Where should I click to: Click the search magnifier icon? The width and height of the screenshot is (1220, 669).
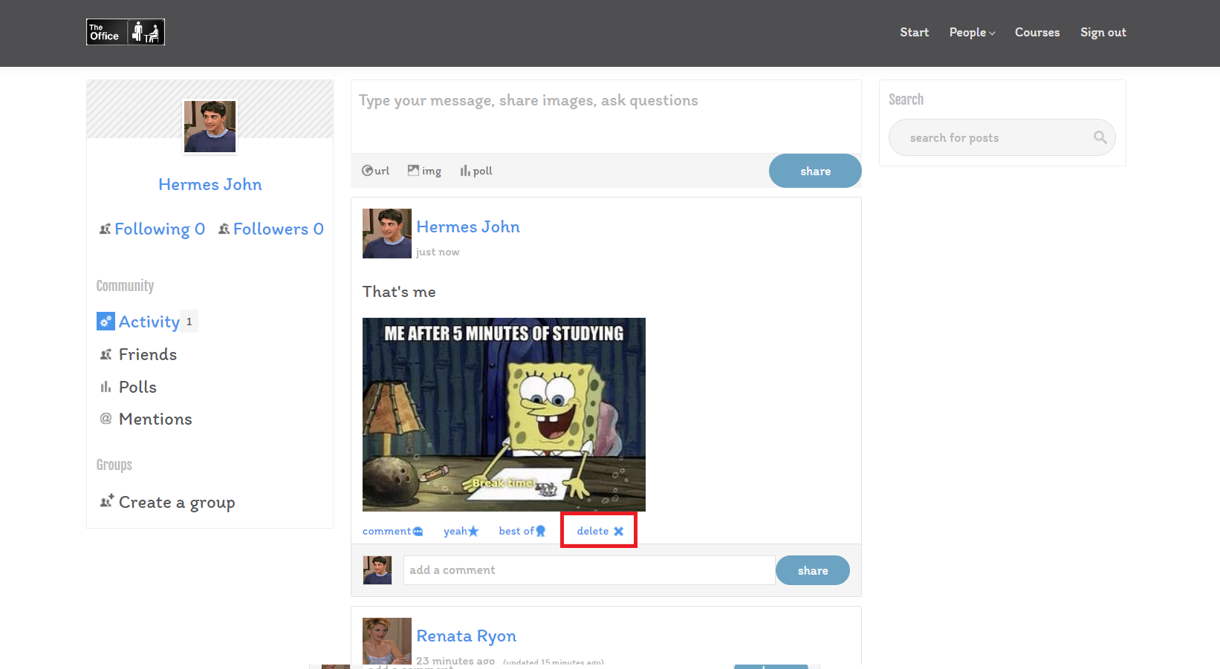coord(1100,137)
